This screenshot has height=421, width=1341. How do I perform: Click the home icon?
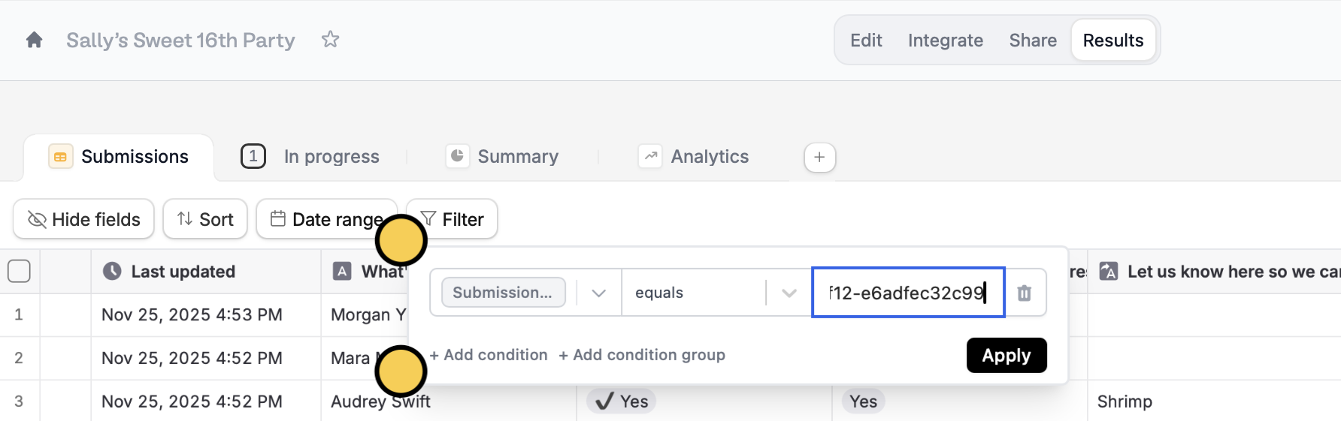(x=34, y=40)
